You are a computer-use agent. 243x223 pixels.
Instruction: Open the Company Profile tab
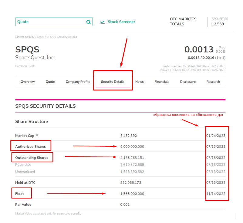pyautogui.click(x=78, y=82)
